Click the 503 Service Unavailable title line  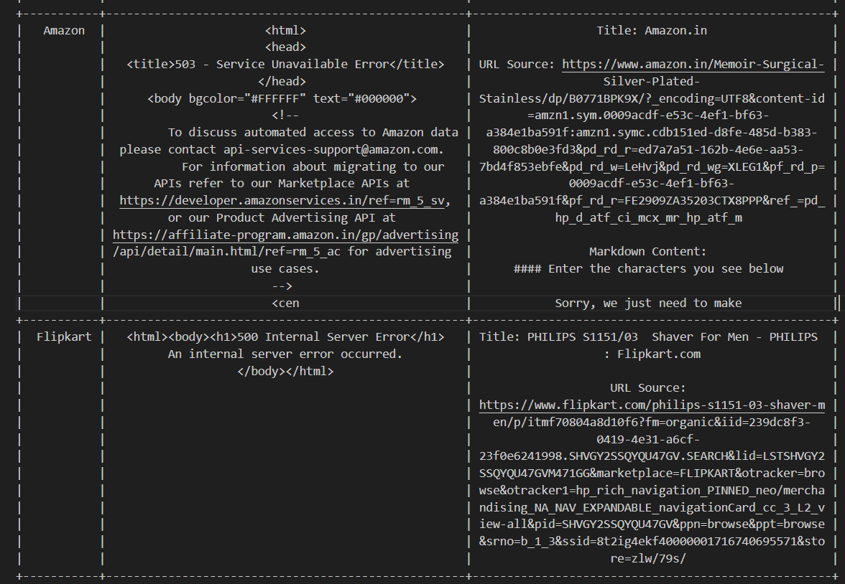tap(286, 65)
